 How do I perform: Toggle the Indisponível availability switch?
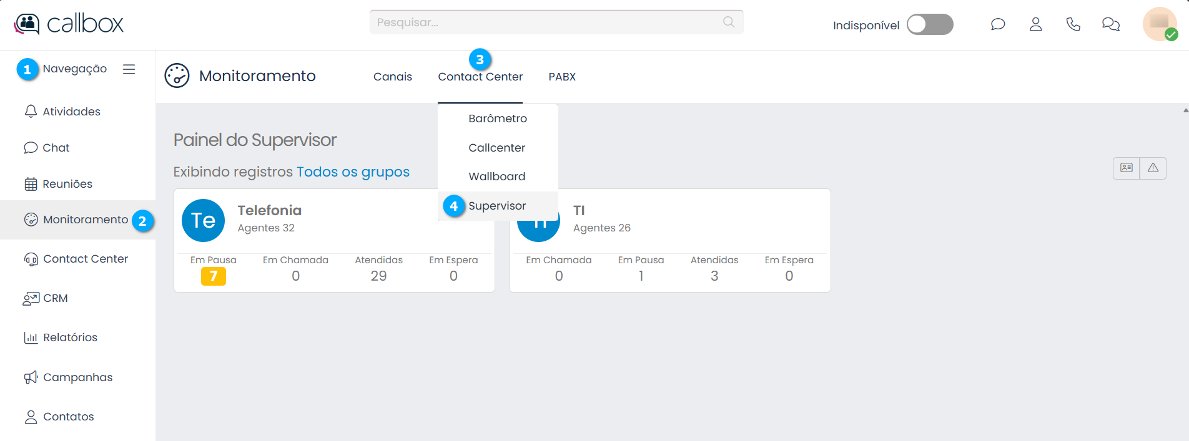pyautogui.click(x=929, y=24)
